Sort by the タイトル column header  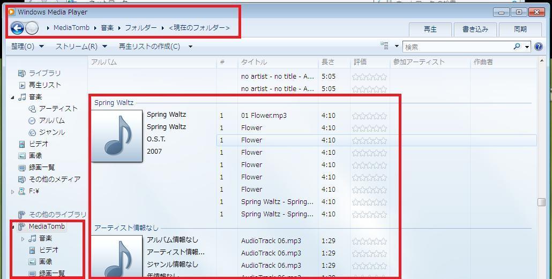point(278,62)
